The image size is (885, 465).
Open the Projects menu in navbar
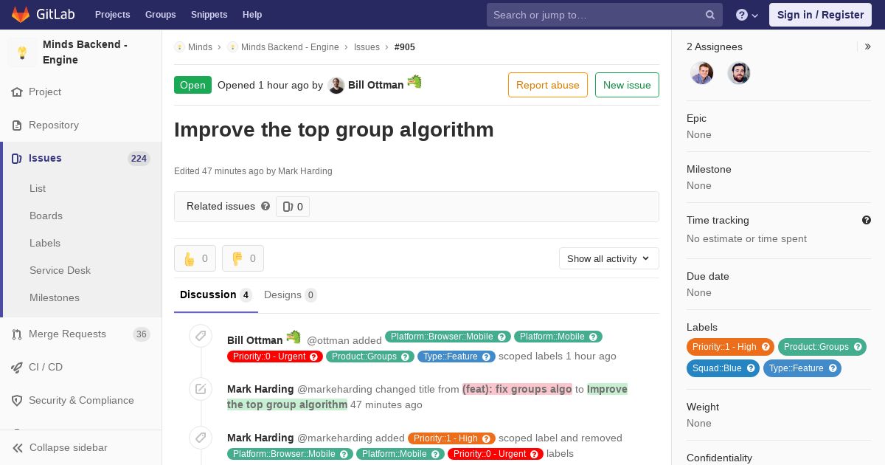112,15
